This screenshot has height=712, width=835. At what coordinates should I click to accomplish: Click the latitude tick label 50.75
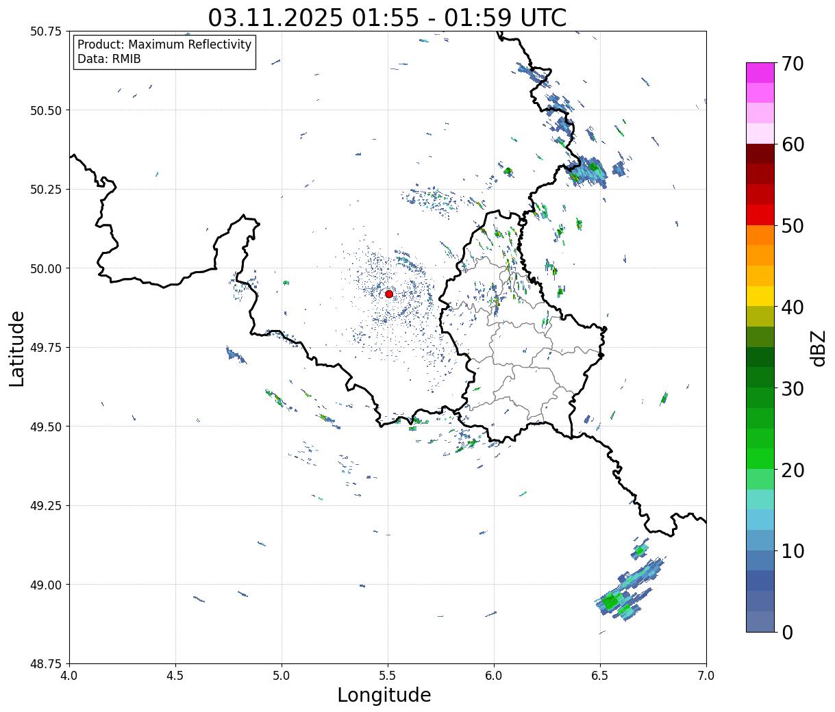coord(46,31)
